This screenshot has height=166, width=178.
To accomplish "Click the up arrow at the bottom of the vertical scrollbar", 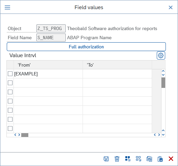I will point(163,131).
